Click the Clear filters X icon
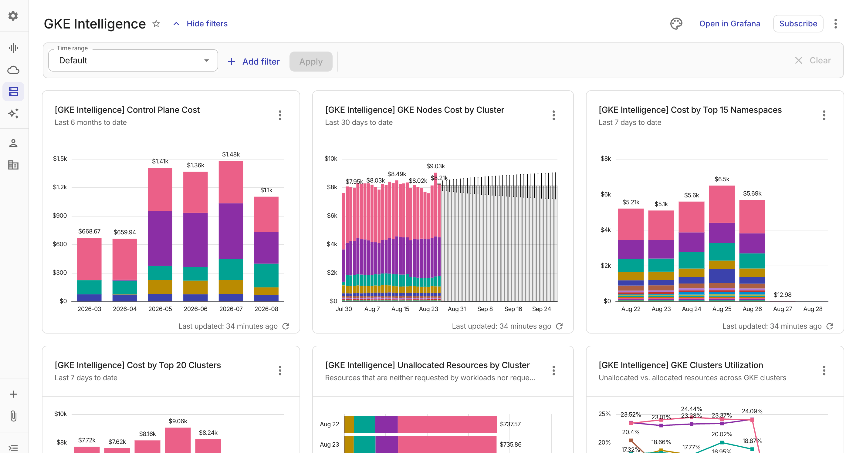863x453 pixels. [x=799, y=61]
